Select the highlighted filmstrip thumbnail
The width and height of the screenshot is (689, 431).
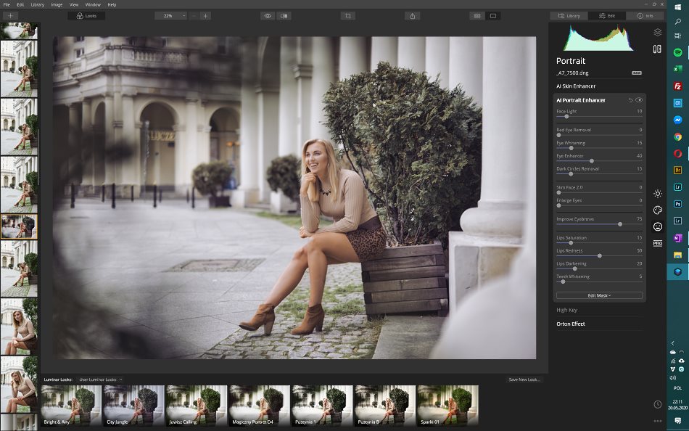click(19, 226)
